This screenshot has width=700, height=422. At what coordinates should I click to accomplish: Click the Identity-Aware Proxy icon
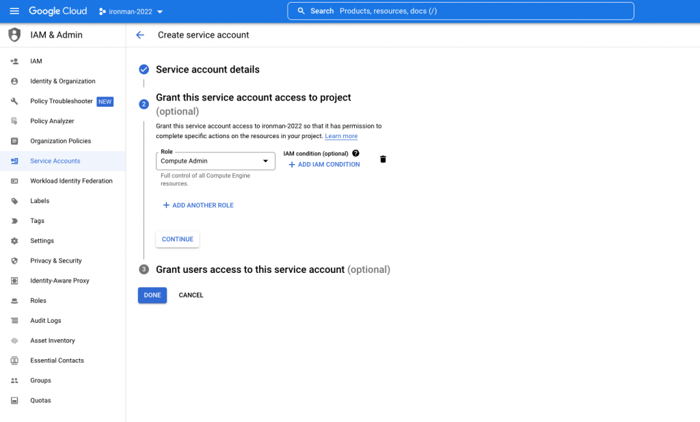(14, 281)
